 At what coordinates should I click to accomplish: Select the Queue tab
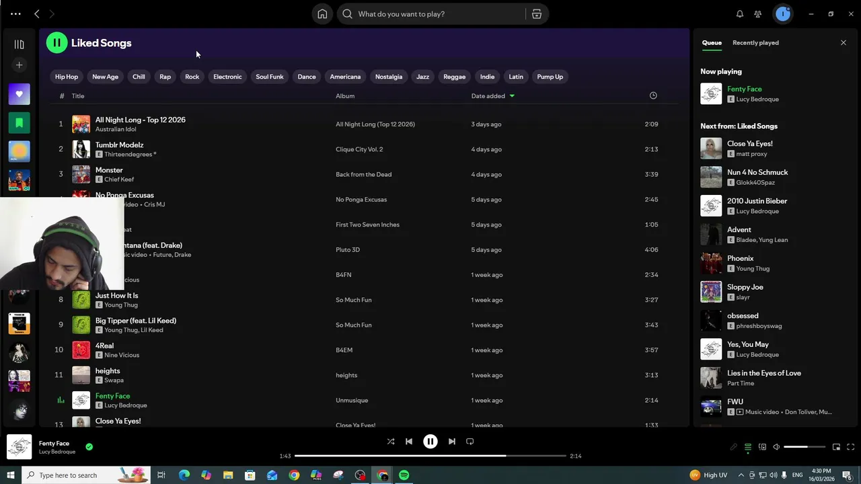pyautogui.click(x=712, y=43)
